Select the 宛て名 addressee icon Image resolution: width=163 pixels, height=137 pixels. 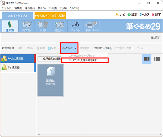27,26
